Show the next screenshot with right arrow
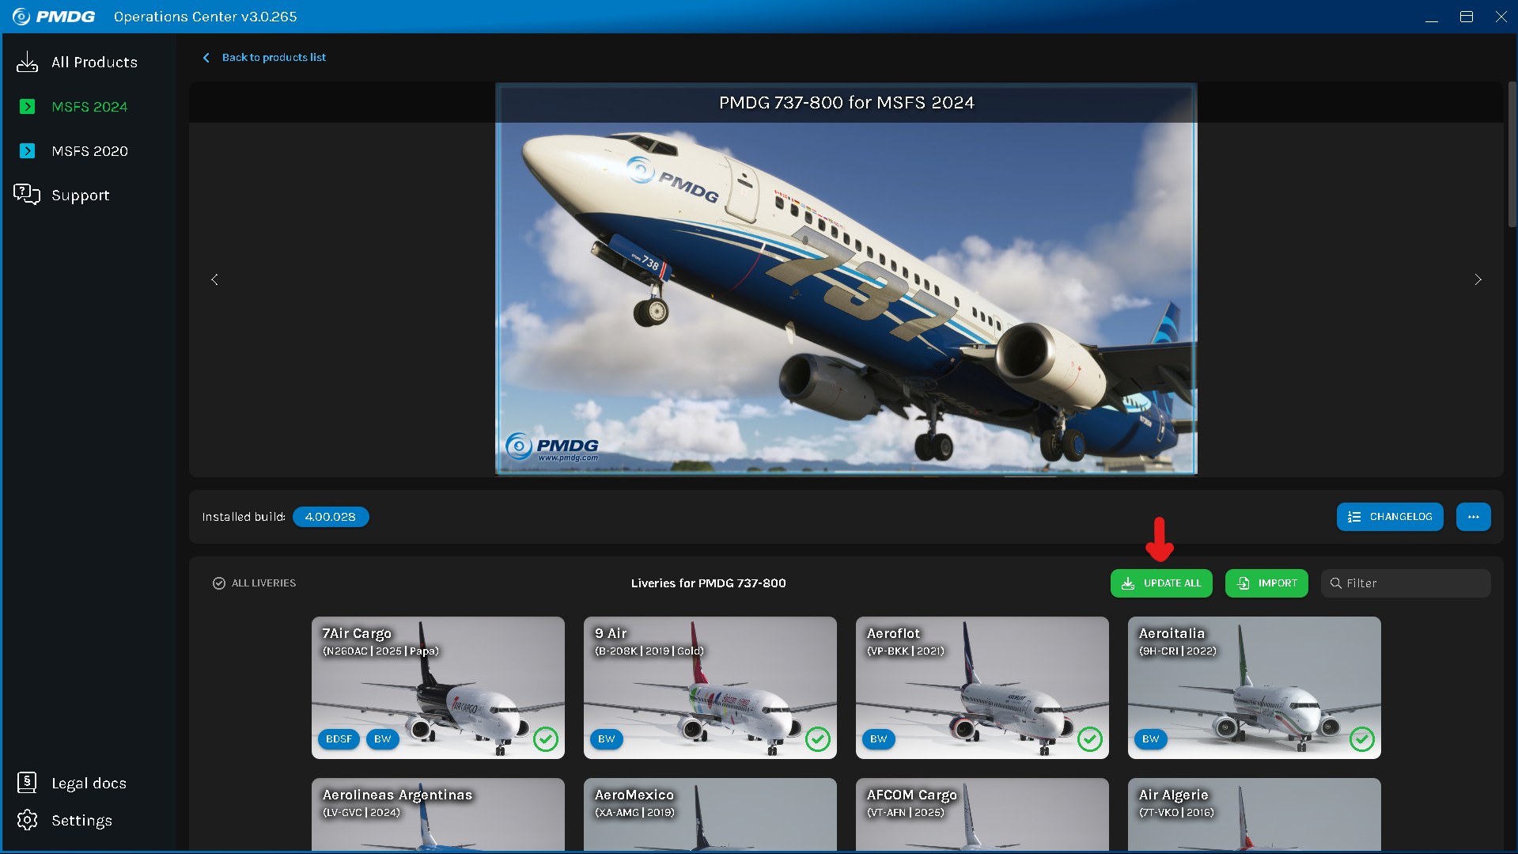This screenshot has width=1518, height=854. coord(1478,279)
